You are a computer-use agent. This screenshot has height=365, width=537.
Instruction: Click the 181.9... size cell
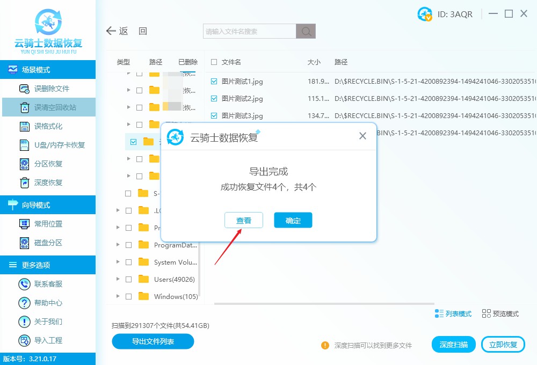[x=318, y=82]
